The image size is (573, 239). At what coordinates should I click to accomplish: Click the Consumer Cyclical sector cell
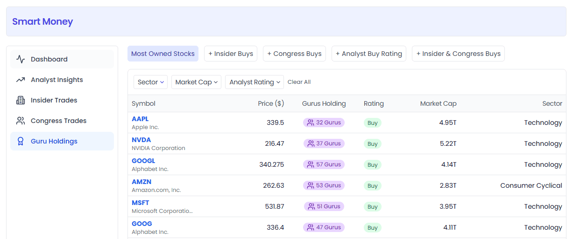pos(531,185)
